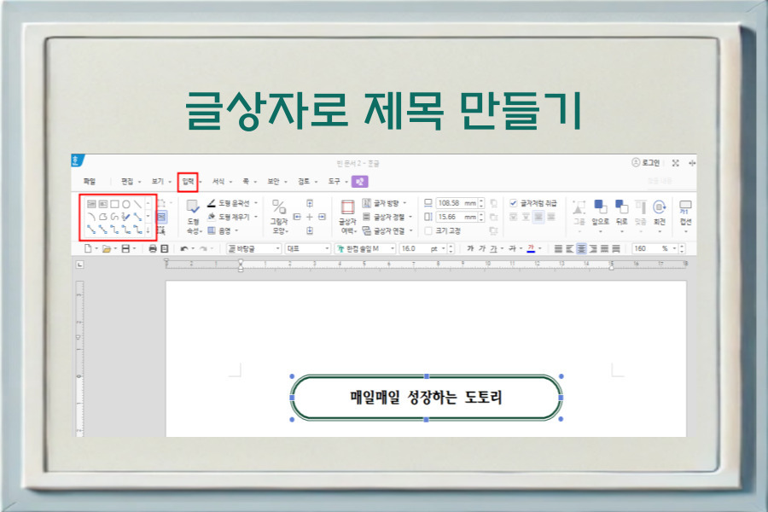Select the freeform pen drawing tool
768x512 pixels.
(x=126, y=217)
